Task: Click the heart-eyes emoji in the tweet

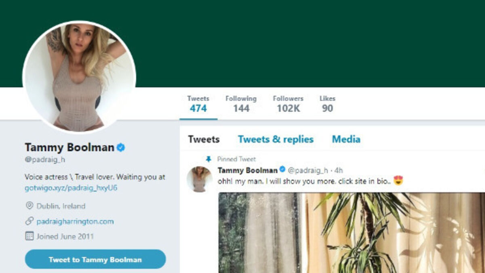Action: click(398, 181)
